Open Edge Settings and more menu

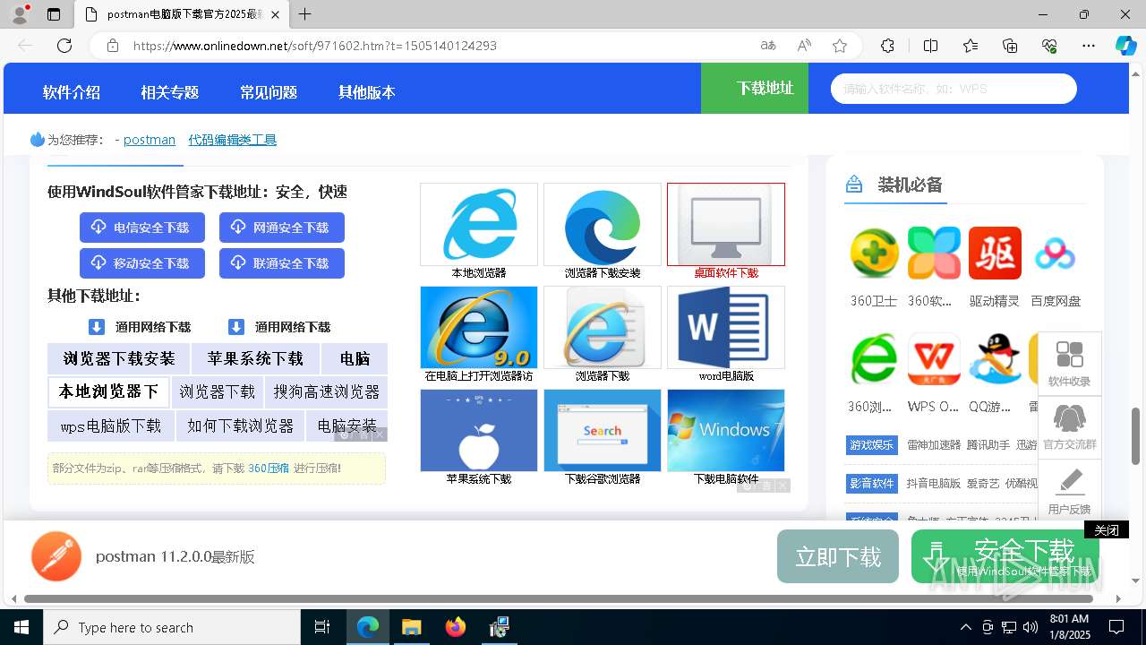1089,46
